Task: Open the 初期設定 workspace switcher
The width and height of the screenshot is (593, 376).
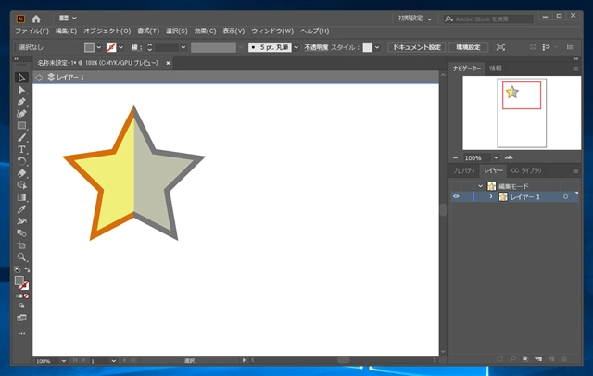Action: [x=415, y=19]
